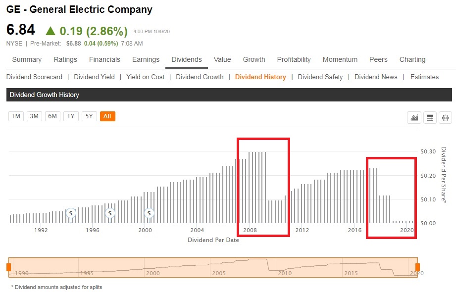Select the 3M time range
456x292 pixels.
34,116
